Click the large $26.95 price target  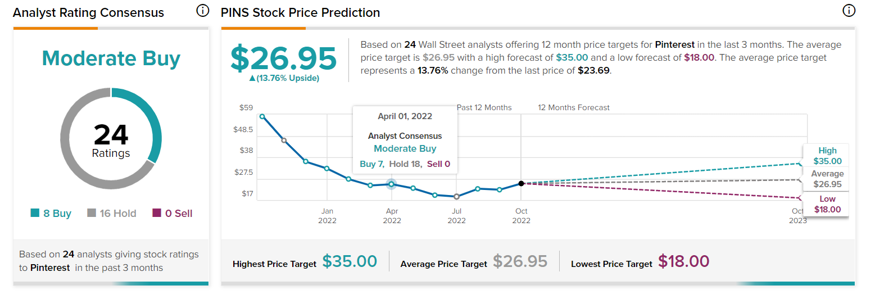point(284,58)
